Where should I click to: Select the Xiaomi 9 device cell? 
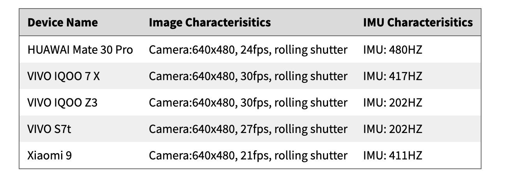tap(49, 156)
